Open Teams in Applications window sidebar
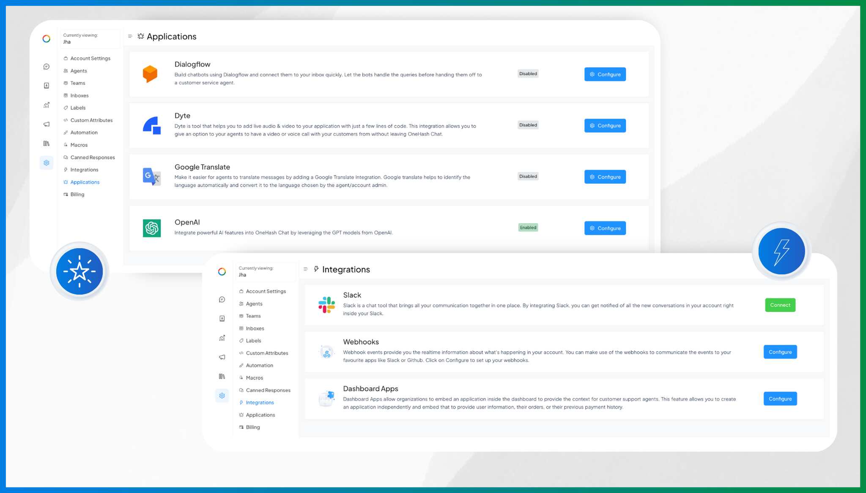 point(74,83)
